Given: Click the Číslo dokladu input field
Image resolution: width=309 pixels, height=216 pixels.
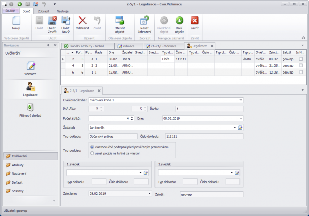Looking at the screenshot, I should coord(203,137).
